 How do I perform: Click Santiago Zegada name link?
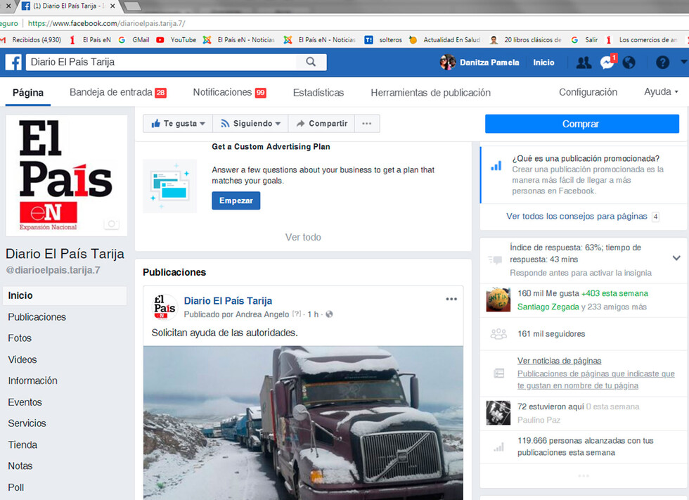[548, 307]
